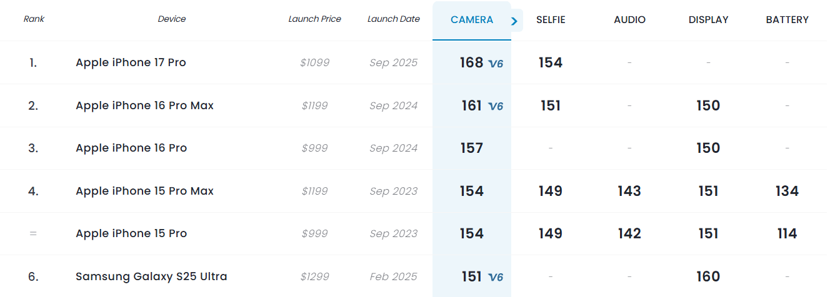
Task: Open the Apple iPhone 16 Pro Max link
Action: coord(144,105)
